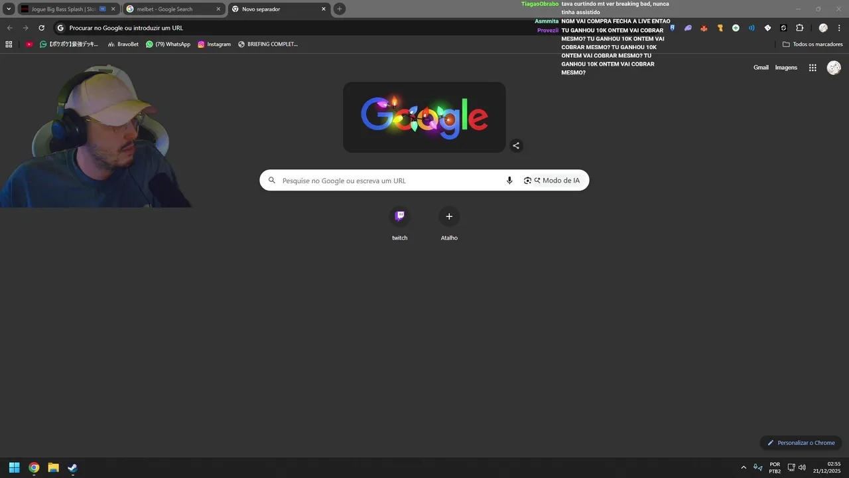Open the Gmail link
The image size is (849, 478).
(x=761, y=68)
